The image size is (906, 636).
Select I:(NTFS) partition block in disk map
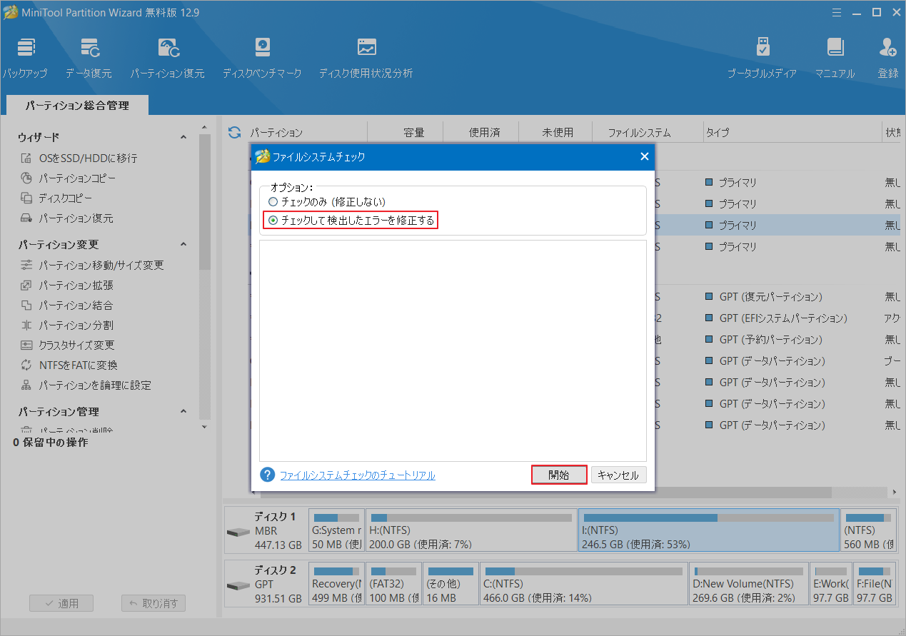click(x=708, y=530)
